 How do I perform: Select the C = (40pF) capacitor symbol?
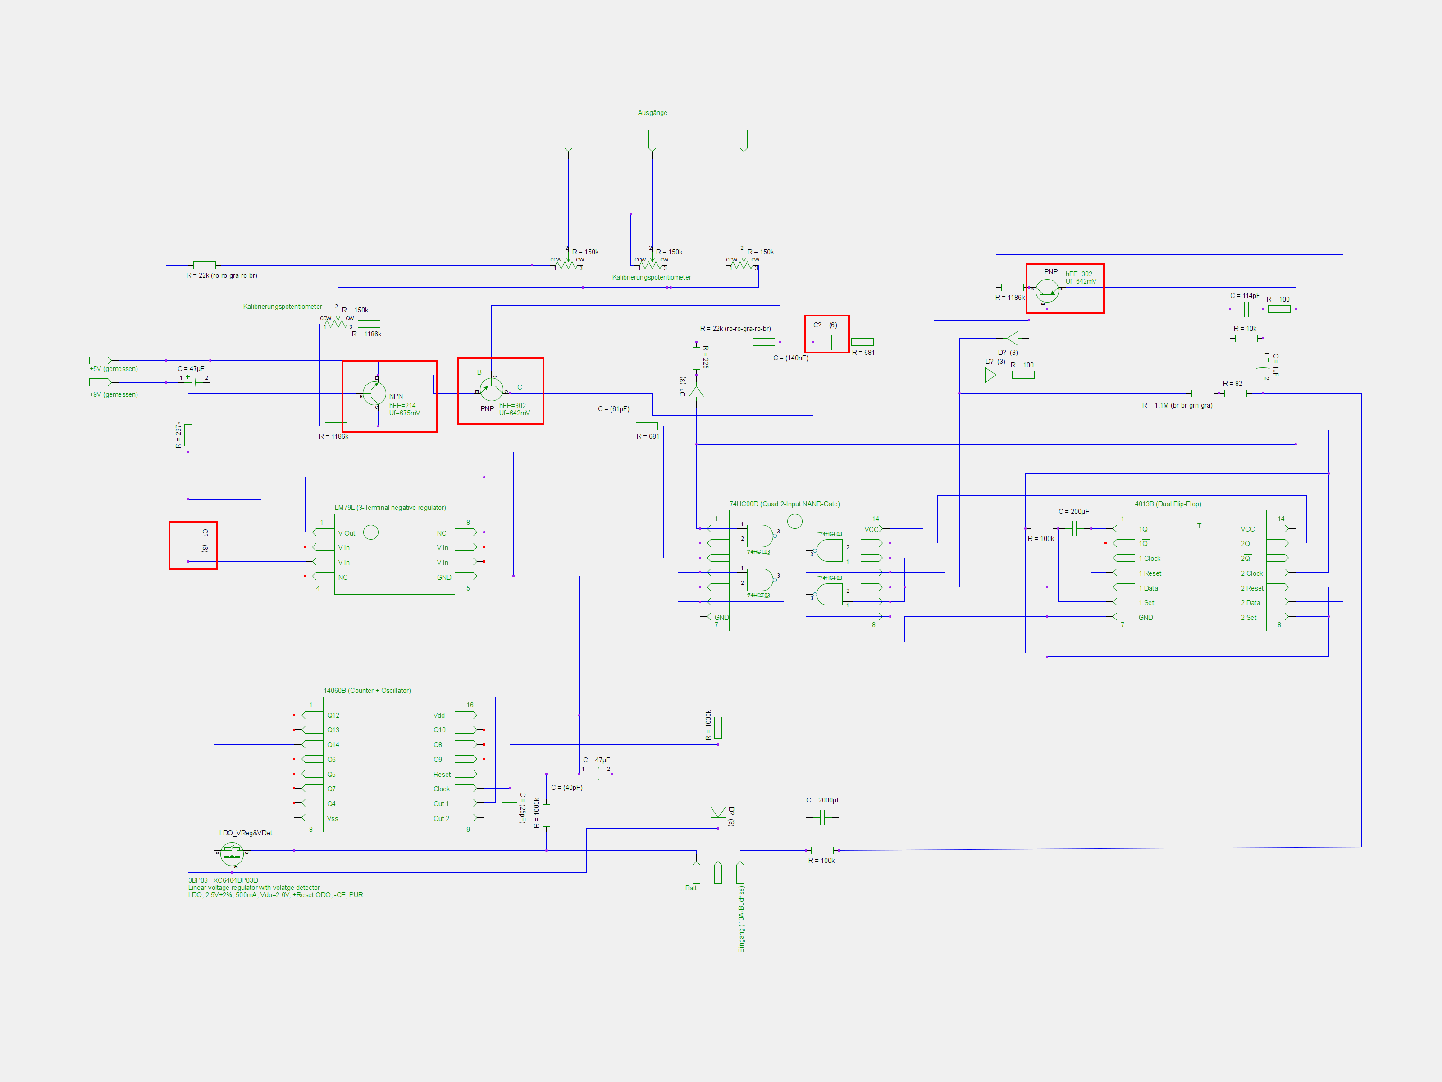pyautogui.click(x=563, y=774)
